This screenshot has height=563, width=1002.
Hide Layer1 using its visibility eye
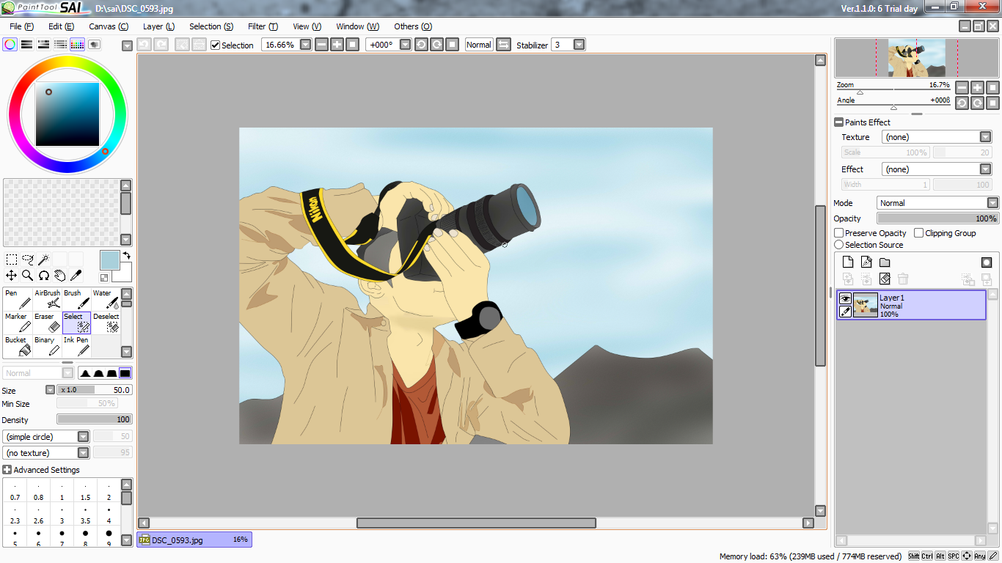point(845,298)
